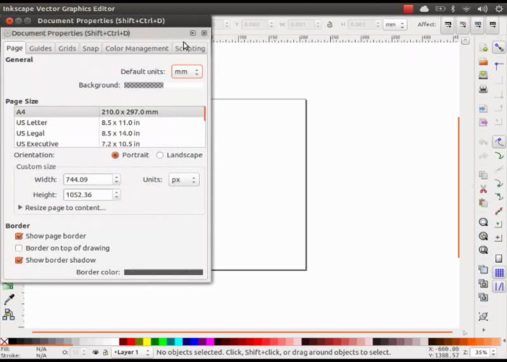This screenshot has height=362, width=507.
Task: Select Landscape orientation
Action: [x=160, y=155]
